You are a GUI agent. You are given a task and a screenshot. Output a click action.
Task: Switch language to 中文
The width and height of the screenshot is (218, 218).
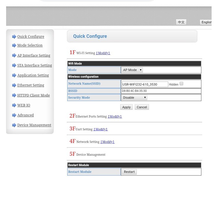pyautogui.click(x=181, y=22)
